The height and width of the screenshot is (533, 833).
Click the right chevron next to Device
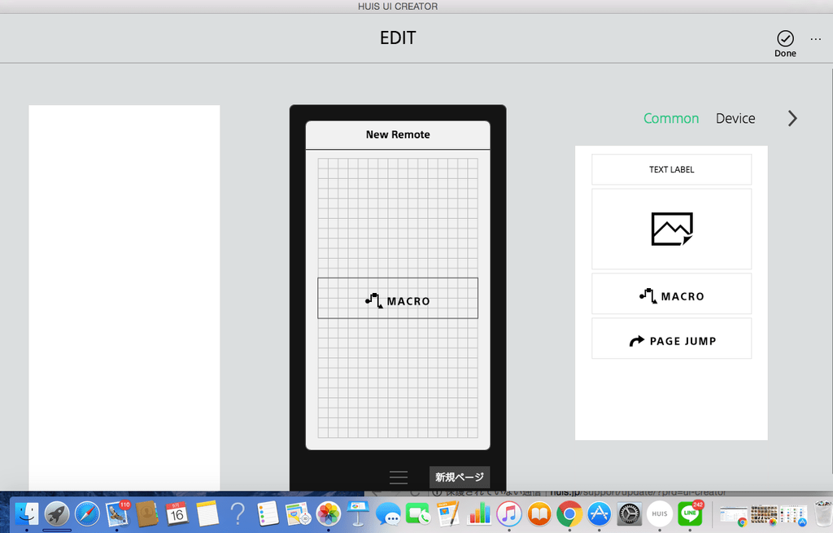click(x=792, y=118)
